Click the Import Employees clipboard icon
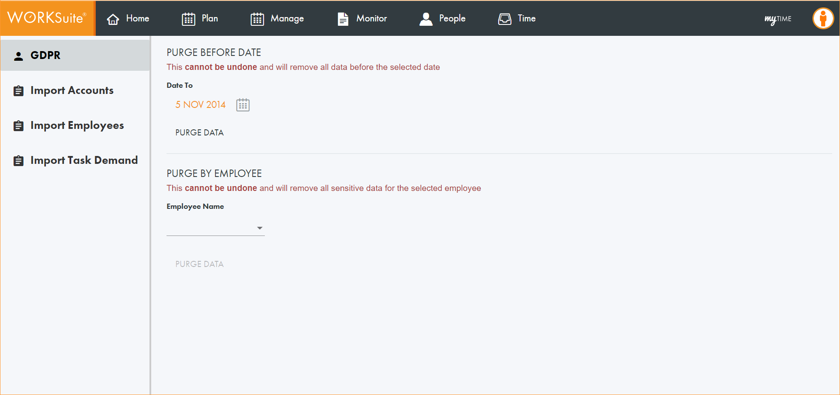The image size is (840, 395). [x=18, y=126]
